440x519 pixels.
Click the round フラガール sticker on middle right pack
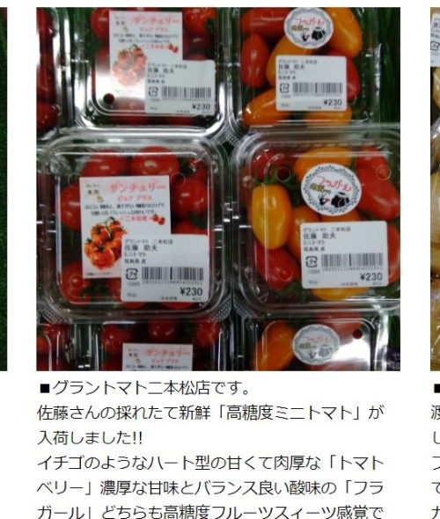(x=331, y=189)
